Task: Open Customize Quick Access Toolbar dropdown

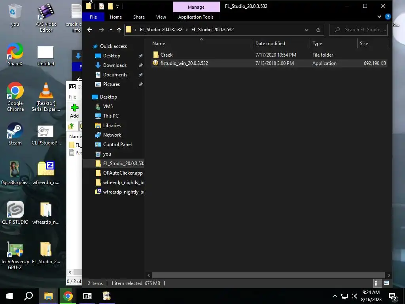Action: point(117,6)
